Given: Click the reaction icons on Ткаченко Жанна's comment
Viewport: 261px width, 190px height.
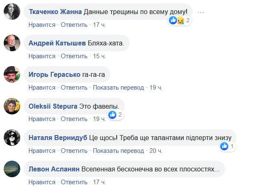Looking at the screenshot, I should click(x=176, y=20).
